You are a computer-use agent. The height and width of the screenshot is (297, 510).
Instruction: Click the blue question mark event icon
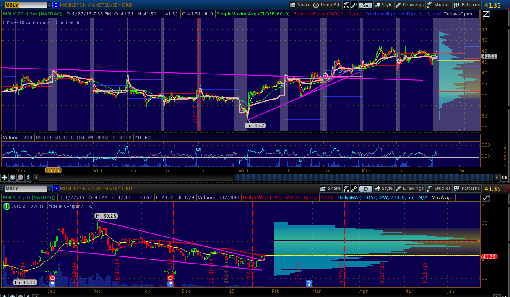pos(310,283)
